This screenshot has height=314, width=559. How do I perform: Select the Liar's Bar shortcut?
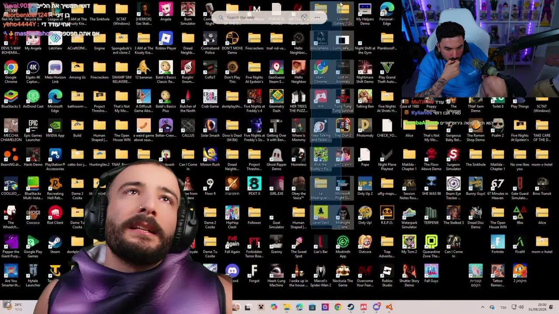pyautogui.click(x=321, y=245)
